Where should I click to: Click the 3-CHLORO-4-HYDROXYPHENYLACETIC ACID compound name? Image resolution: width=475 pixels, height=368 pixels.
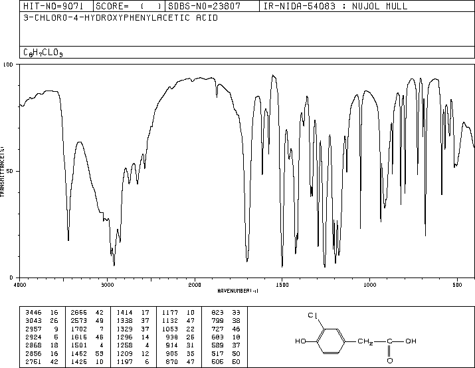(x=120, y=18)
